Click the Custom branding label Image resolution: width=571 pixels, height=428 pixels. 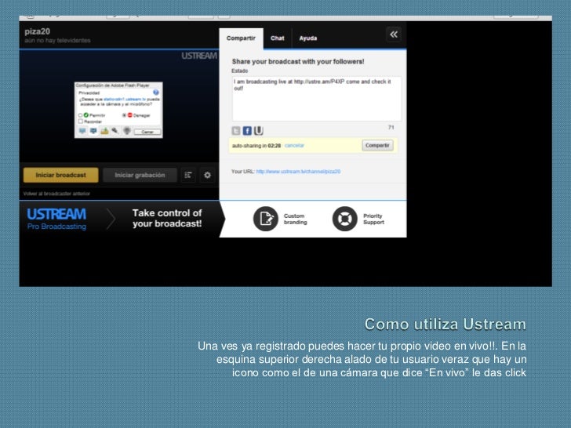coord(296,219)
